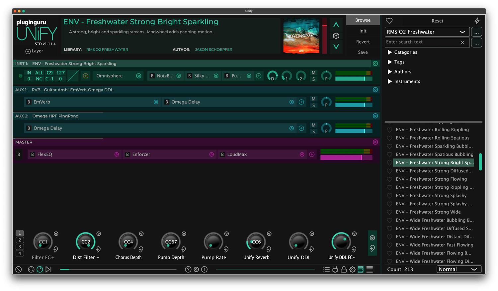Click the padlock icon in the footer
This screenshot has width=498, height=291.
click(x=344, y=269)
